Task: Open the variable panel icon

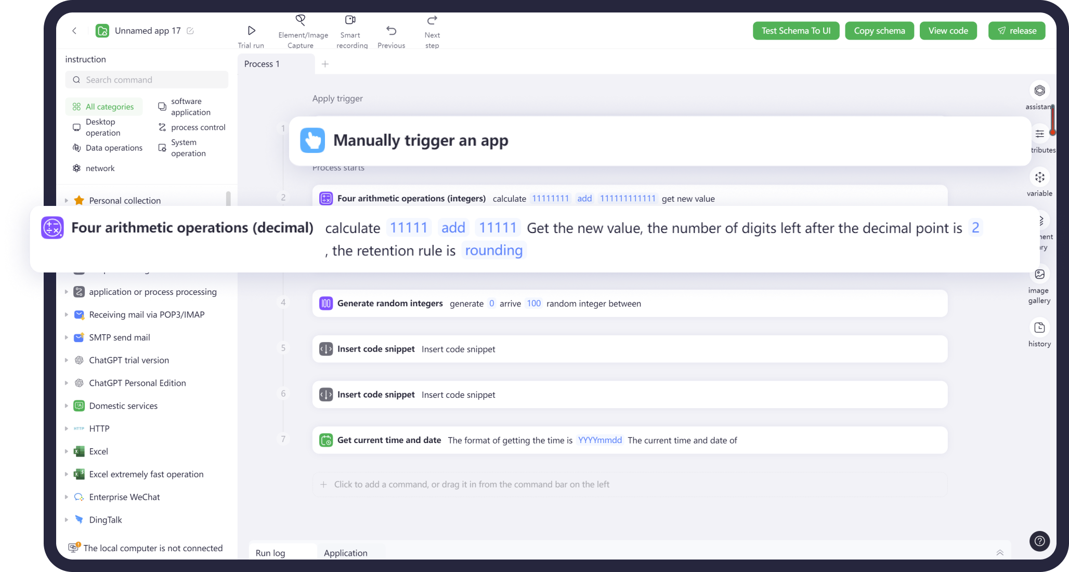Action: click(x=1039, y=177)
